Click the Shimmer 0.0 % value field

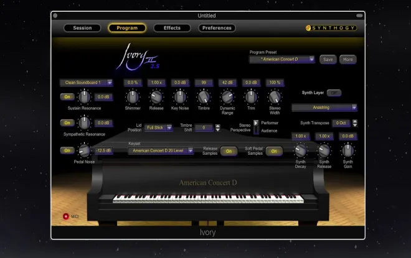pos(133,83)
